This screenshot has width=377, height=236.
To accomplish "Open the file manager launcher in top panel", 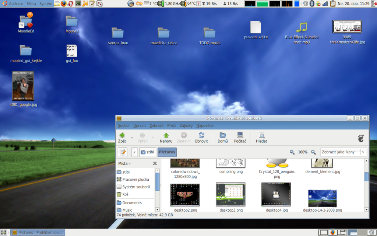I will tap(57, 3).
